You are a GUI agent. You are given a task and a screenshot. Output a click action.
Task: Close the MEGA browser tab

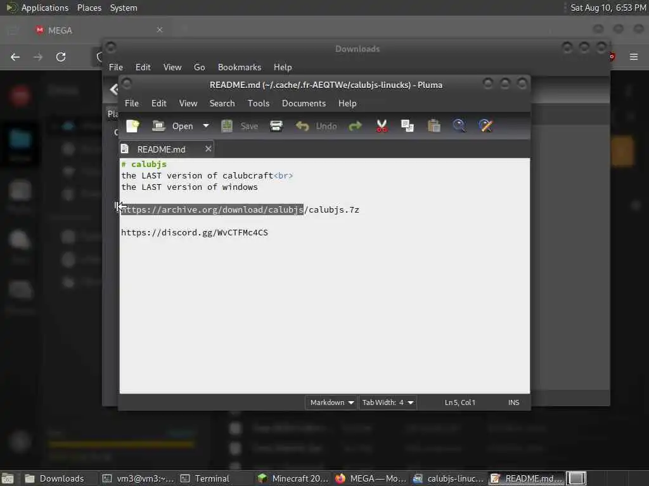click(159, 30)
